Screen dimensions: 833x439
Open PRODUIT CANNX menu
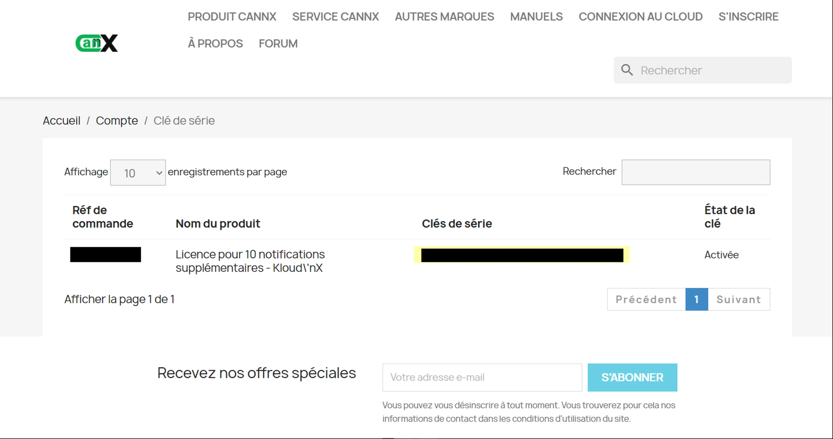[x=232, y=16]
